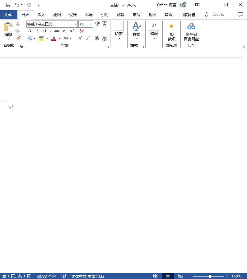Image resolution: width=247 pixels, height=279 pixels.
Task: Expand font color dropdown arrow
Action: pos(59,38)
